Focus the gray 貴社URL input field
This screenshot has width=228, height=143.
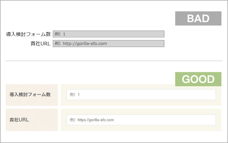click(x=108, y=44)
